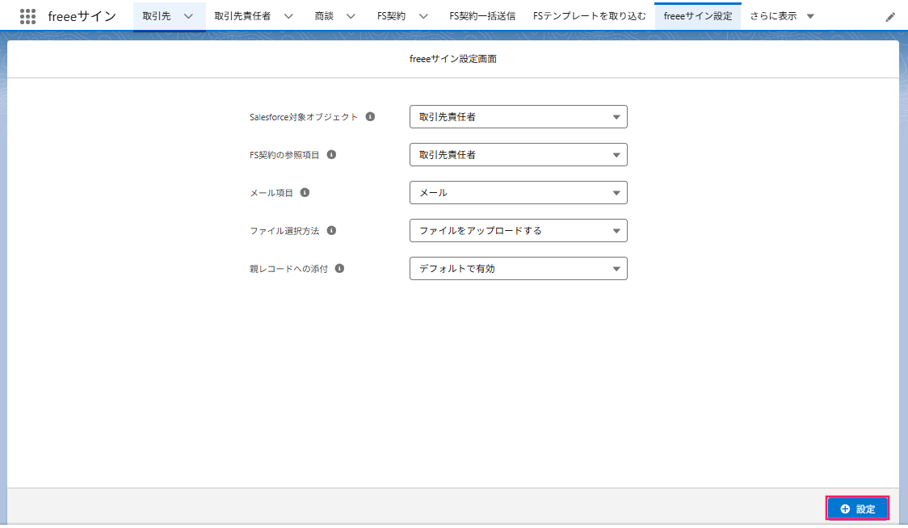
Task: Click the 設定 save button
Action: pyautogui.click(x=857, y=509)
